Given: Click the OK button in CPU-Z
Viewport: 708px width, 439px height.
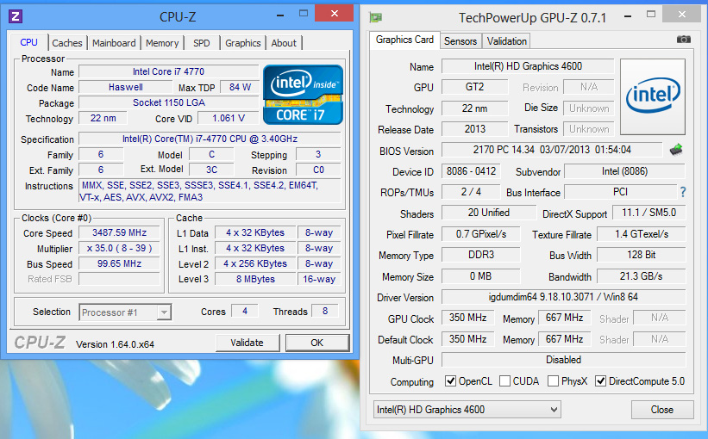Looking at the screenshot, I should pos(317,343).
